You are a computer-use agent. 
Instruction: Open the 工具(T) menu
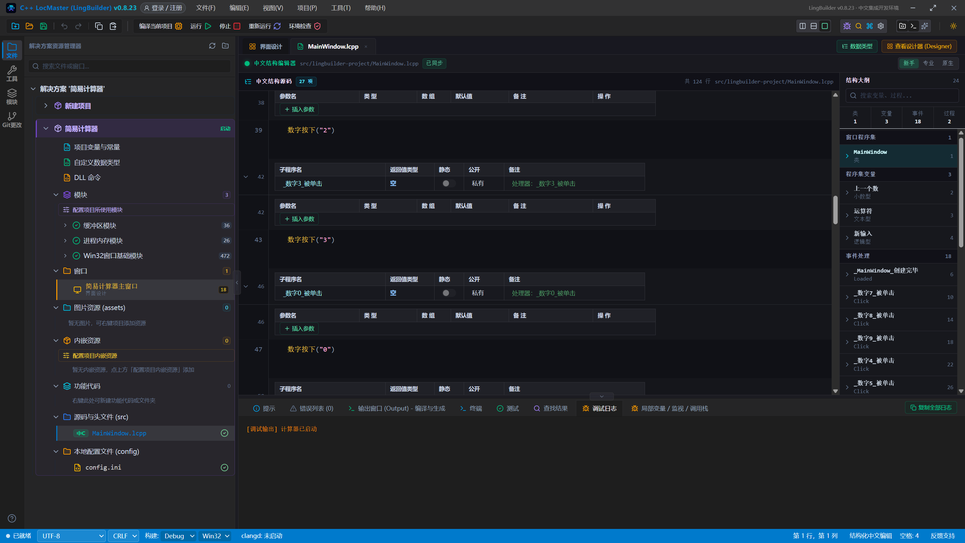[340, 8]
